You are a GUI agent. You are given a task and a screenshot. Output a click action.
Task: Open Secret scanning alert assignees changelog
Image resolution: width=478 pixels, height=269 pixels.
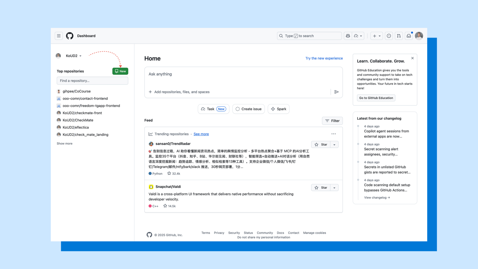[381, 152]
